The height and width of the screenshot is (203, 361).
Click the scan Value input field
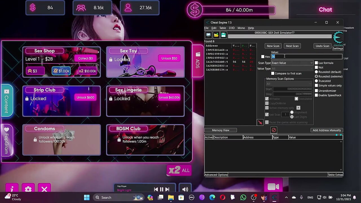click(x=307, y=57)
